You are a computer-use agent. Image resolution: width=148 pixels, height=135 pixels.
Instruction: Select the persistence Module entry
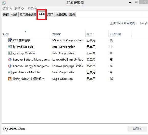click(x=26, y=72)
